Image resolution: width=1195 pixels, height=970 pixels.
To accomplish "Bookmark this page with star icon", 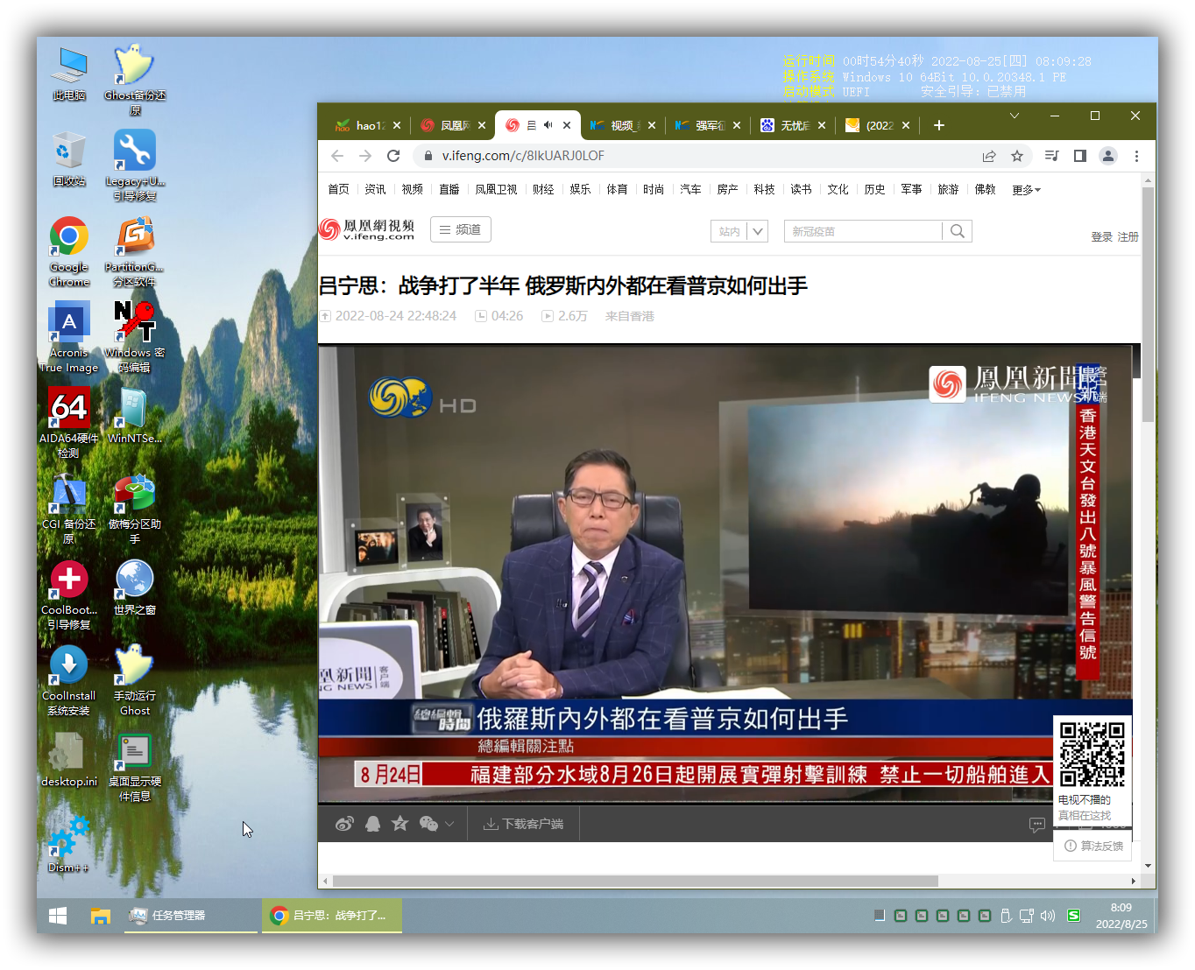I will [1017, 156].
